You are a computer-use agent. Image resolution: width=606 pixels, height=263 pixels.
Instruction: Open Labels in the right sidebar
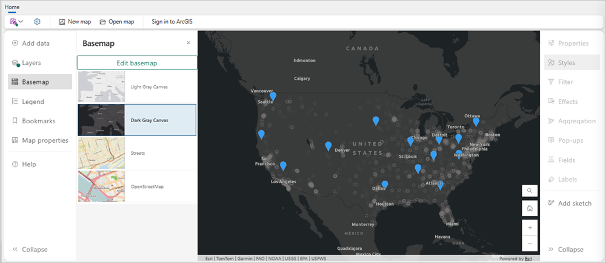tap(572, 180)
